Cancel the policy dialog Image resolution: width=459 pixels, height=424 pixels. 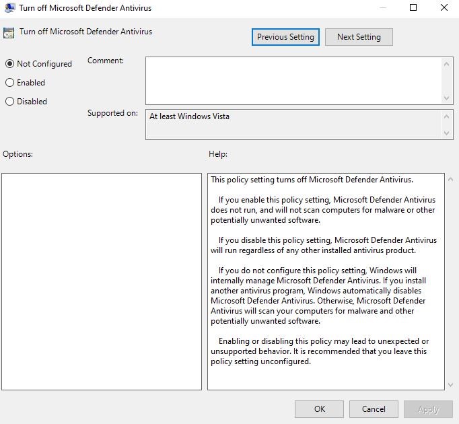374,409
